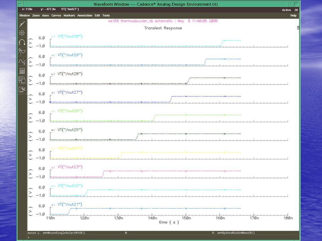
Task: Click the x: 110n coordinate readout
Action: pyautogui.click(x=27, y=9)
